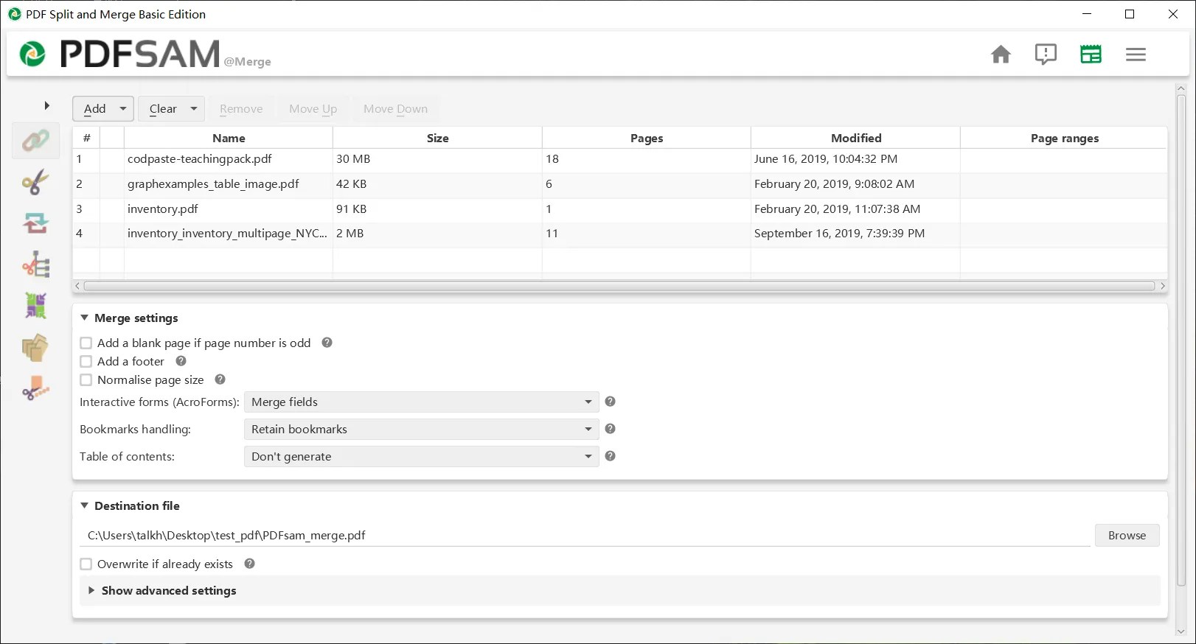Click the Page ranges column header

click(x=1064, y=138)
